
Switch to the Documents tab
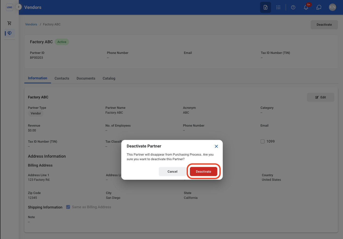[86, 78]
